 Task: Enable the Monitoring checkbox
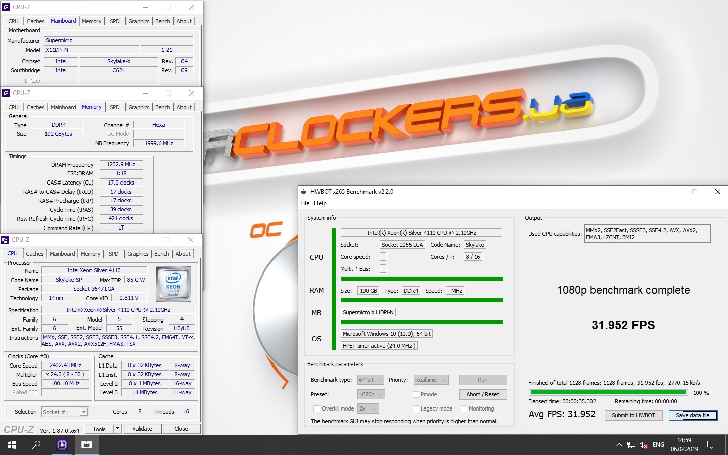coord(464,408)
